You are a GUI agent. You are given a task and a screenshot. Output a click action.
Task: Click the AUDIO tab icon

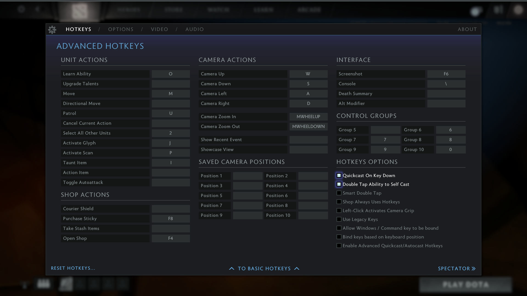click(194, 29)
